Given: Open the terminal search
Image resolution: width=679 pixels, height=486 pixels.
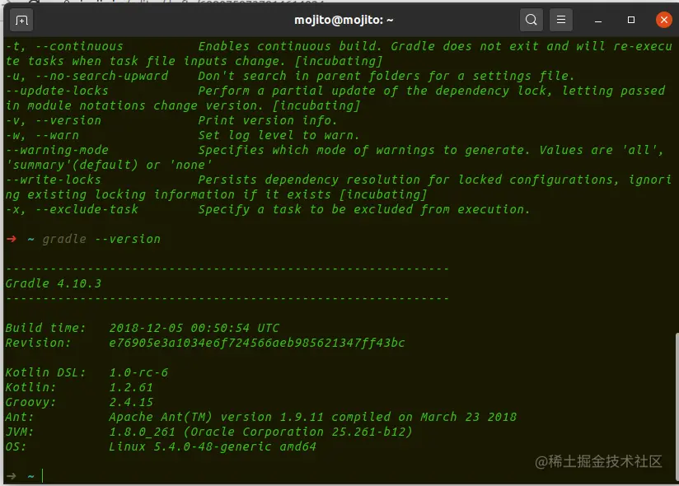Looking at the screenshot, I should (x=531, y=20).
